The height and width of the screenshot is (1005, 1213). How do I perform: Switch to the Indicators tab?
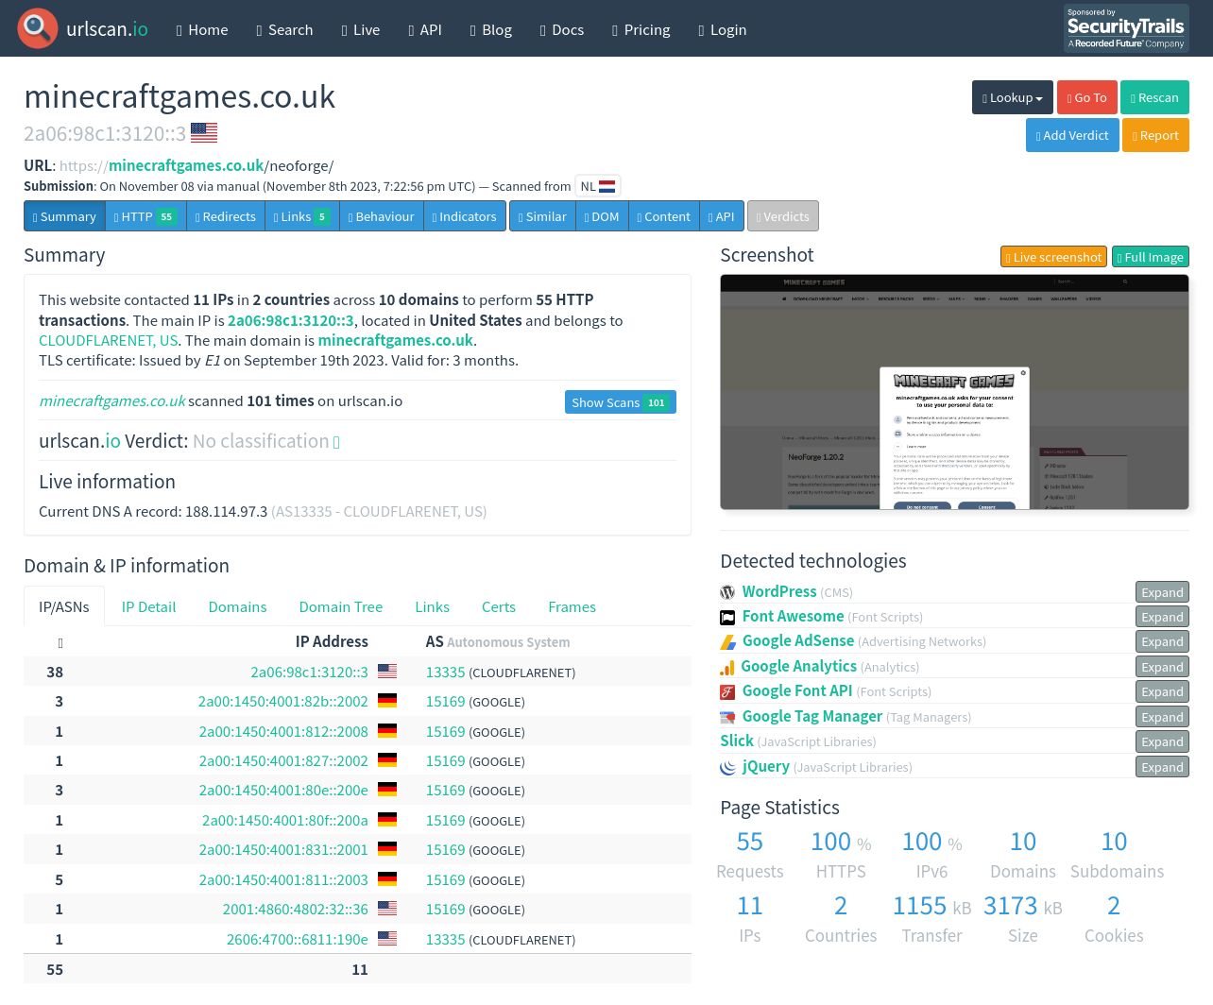pyautogui.click(x=464, y=216)
